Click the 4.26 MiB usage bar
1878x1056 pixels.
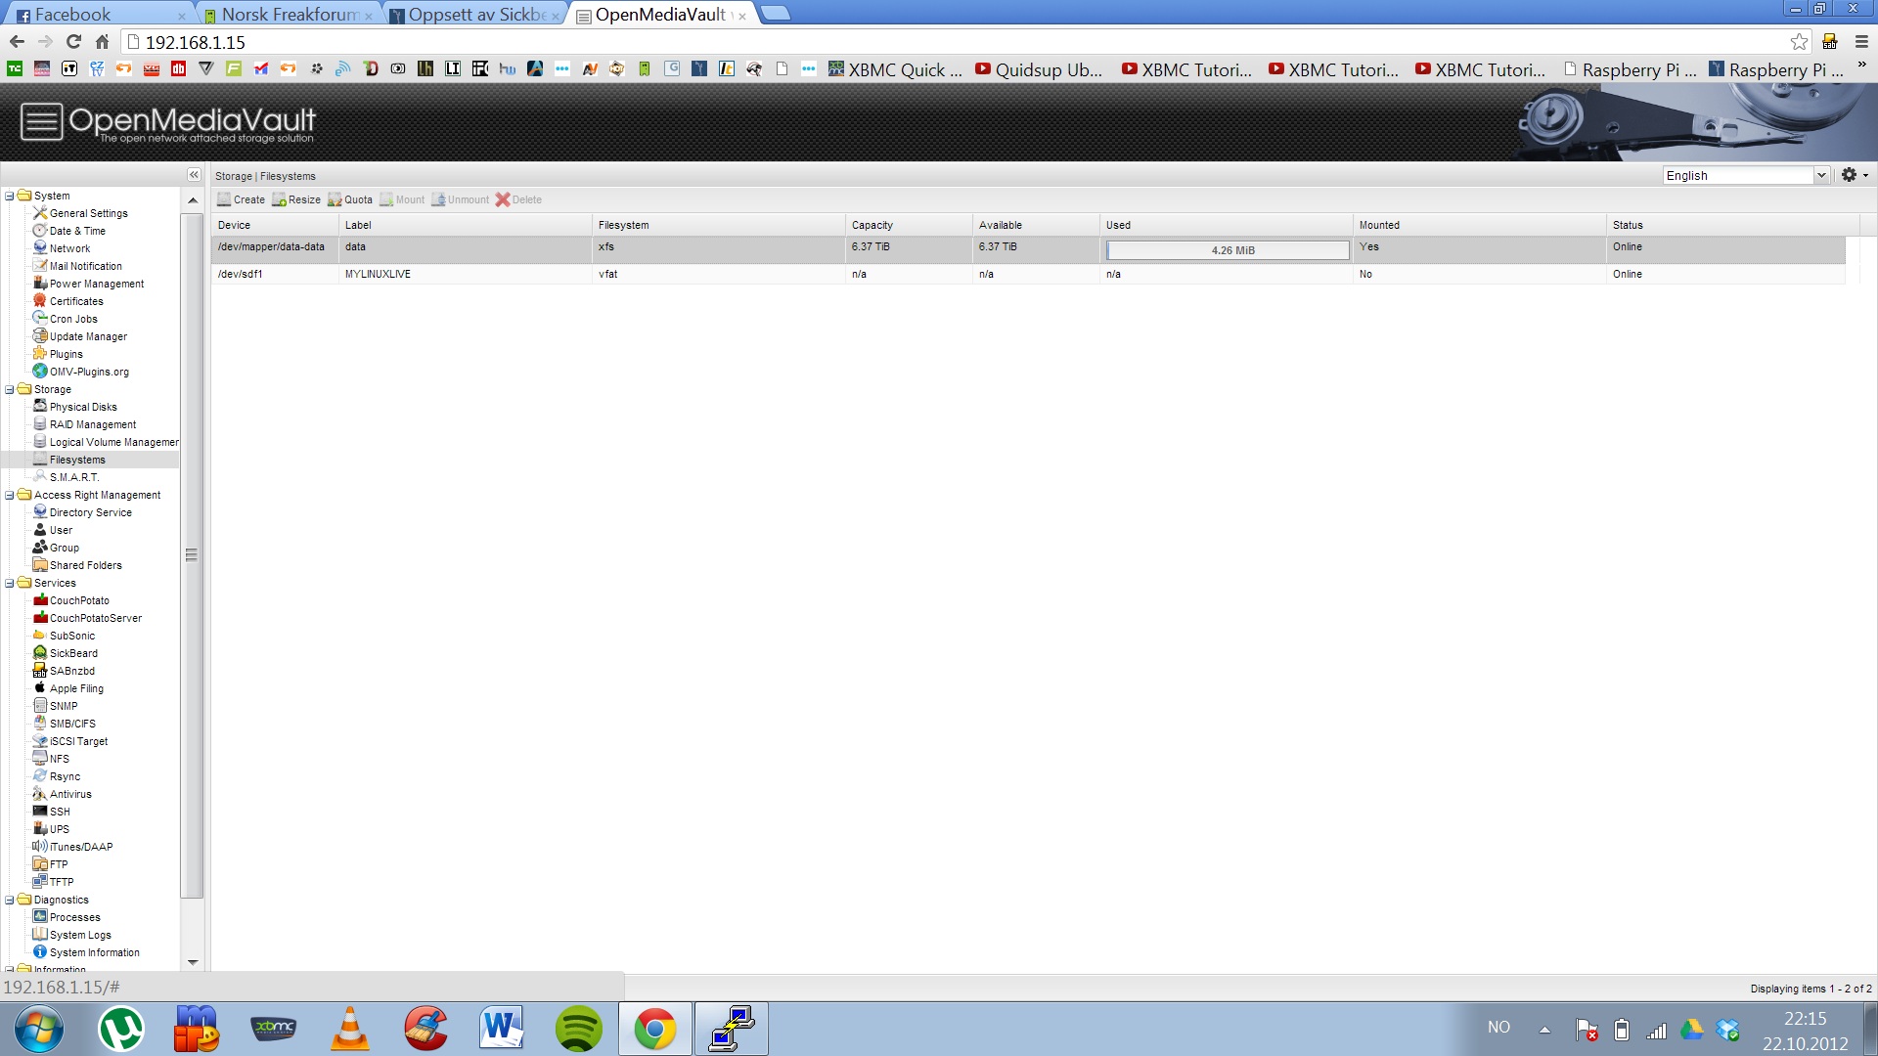click(x=1228, y=250)
